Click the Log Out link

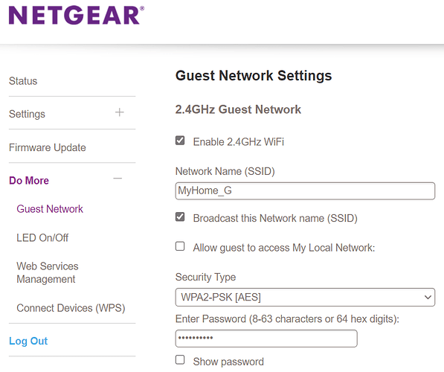[28, 341]
